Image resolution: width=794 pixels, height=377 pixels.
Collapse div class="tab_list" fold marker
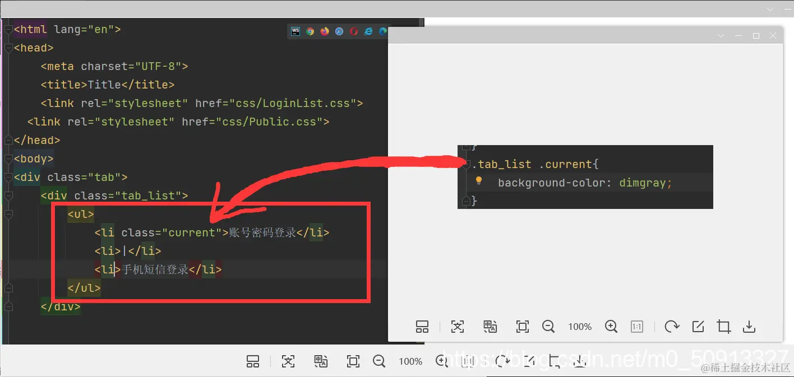click(8, 196)
